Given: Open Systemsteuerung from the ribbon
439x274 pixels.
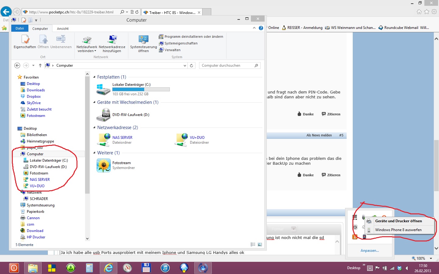Looking at the screenshot, I should point(143,44).
